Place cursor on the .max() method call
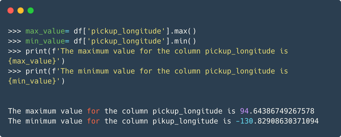Image resolution: width=341 pixels, height=137 pixels. [184, 31]
